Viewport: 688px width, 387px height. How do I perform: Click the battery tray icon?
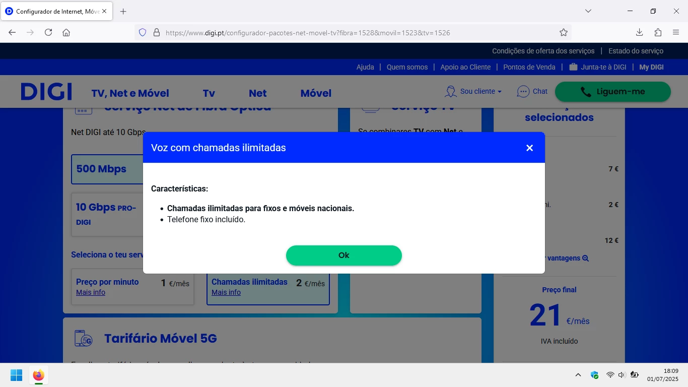(x=634, y=375)
